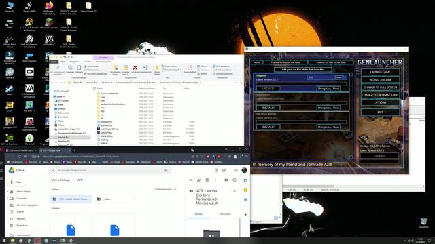Click Neuer Ordner icon in Explorer ribbon
435x244 pixels.
[157, 70]
